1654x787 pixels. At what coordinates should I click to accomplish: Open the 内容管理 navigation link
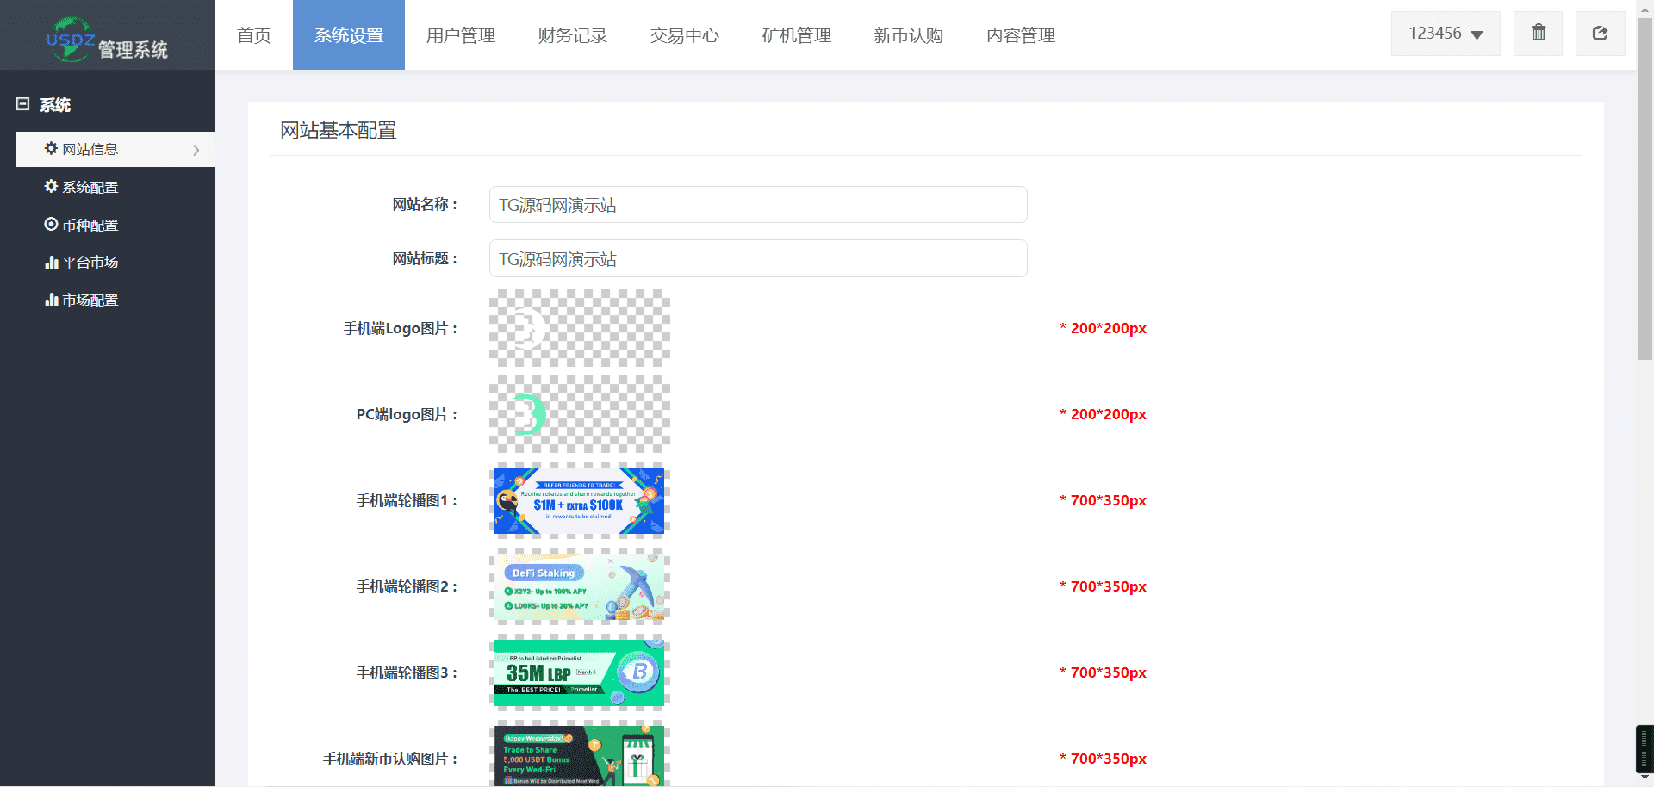(x=1020, y=35)
